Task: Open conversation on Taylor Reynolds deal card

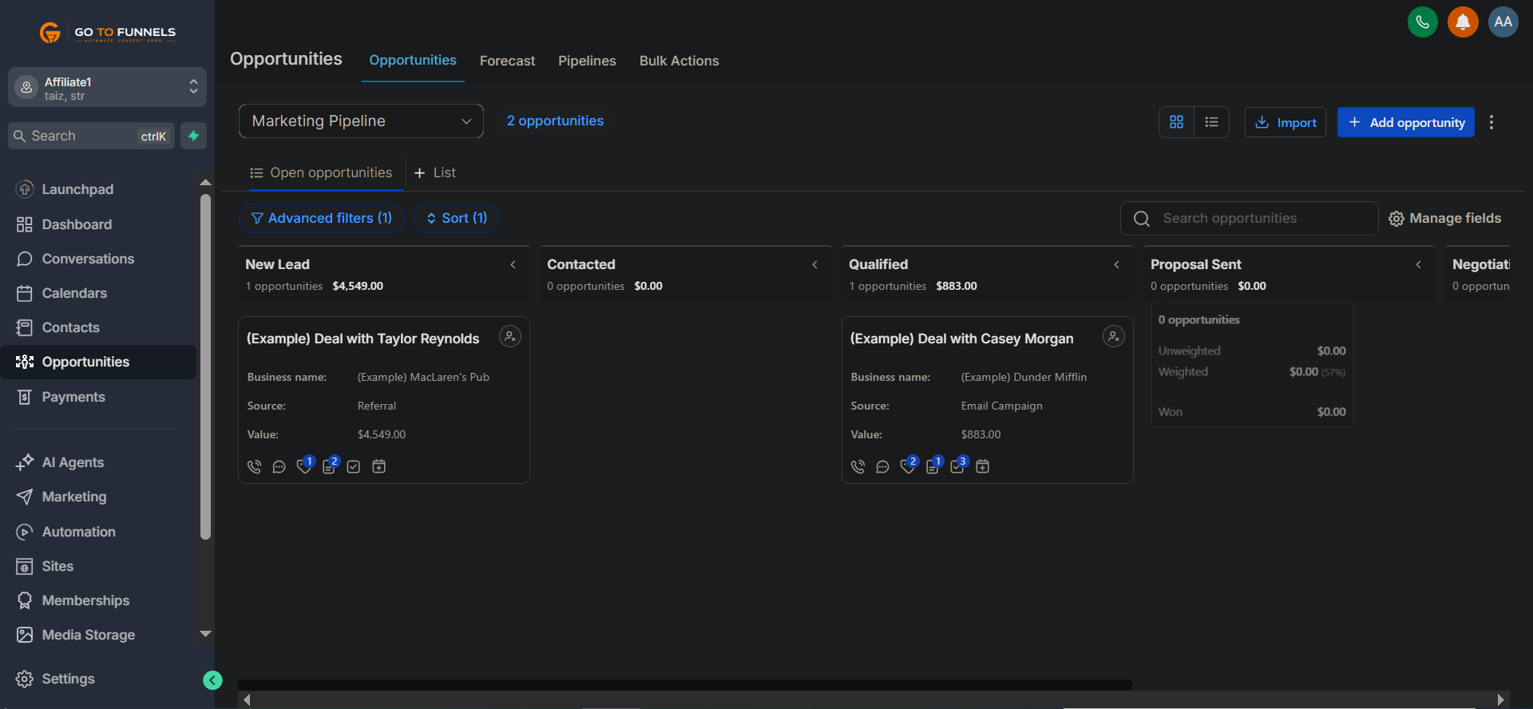Action: pyautogui.click(x=279, y=466)
